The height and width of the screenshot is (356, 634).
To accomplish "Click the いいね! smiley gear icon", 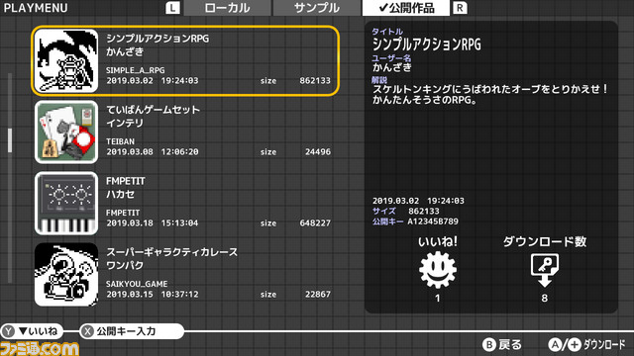I will tap(438, 270).
